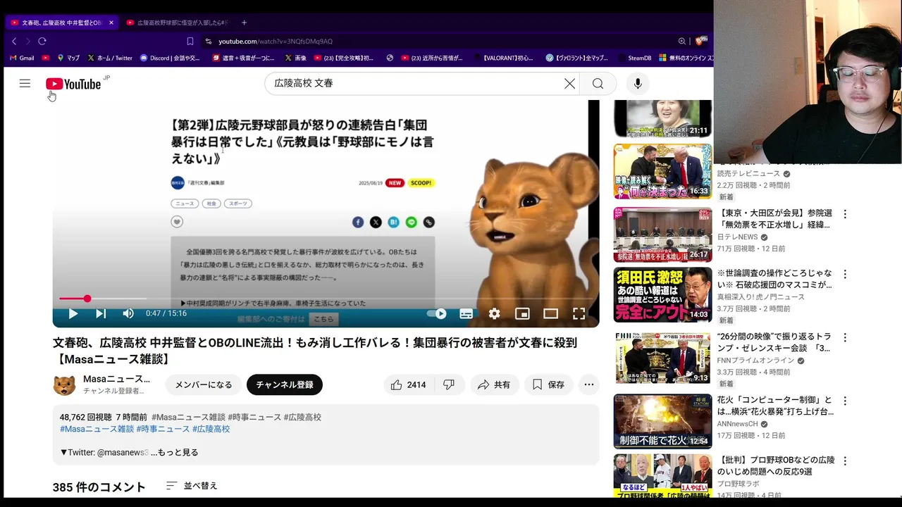Open options for プロ野球OB video
Viewport: 902px width, 507px height.
pyautogui.click(x=845, y=461)
